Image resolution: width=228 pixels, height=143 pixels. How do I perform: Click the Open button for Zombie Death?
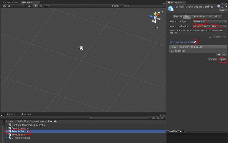click(223, 11)
